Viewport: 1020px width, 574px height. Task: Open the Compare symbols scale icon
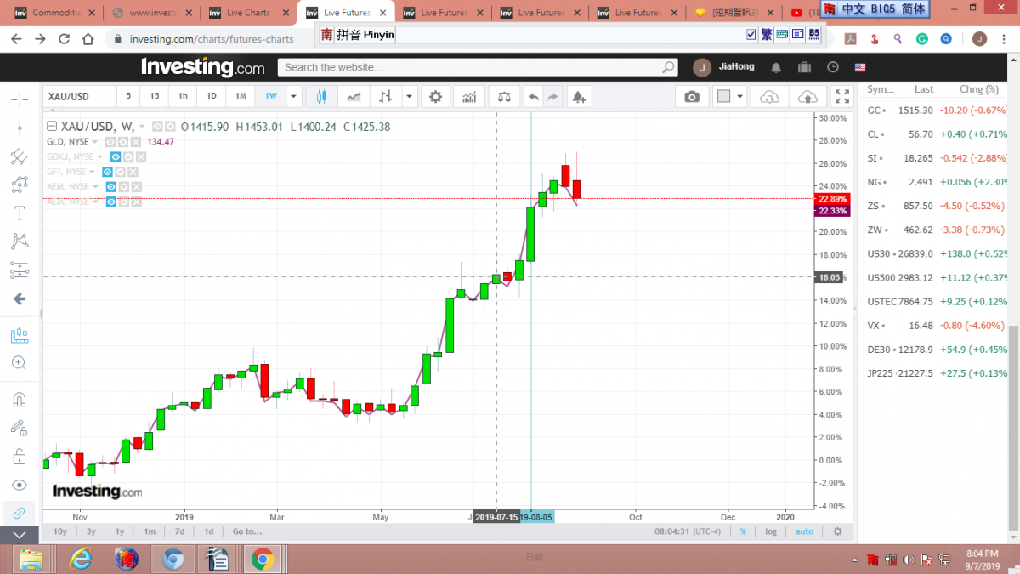(504, 96)
